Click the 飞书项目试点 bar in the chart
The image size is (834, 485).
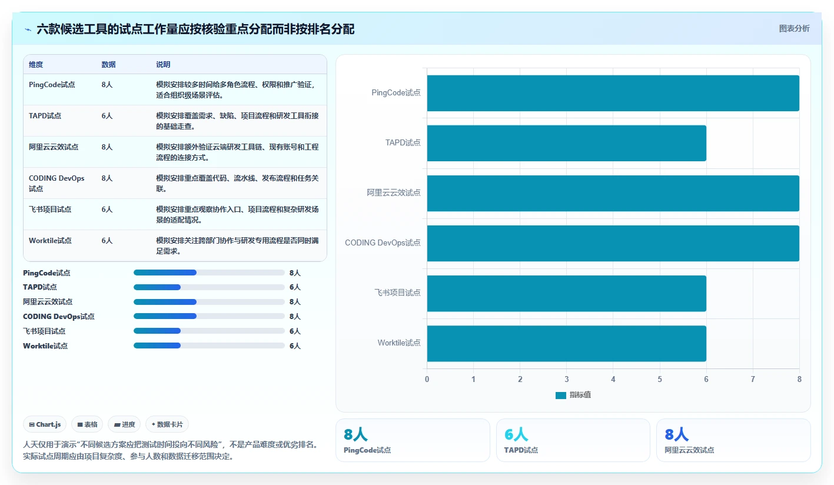click(566, 293)
